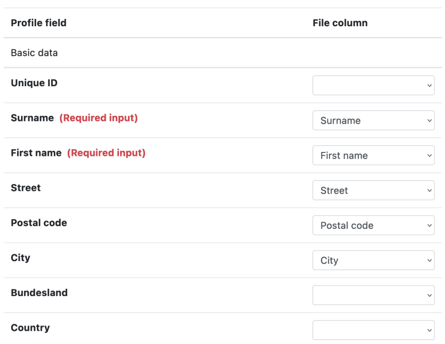
Task: Open the Unique ID column dropdown
Action: [373, 85]
